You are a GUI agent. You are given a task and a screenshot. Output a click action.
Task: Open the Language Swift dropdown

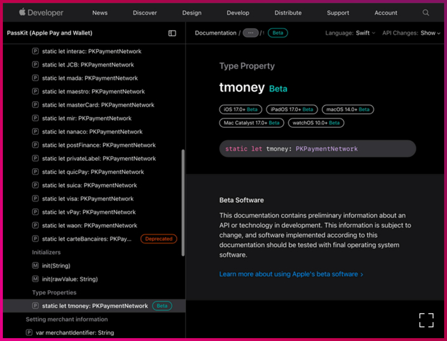click(x=365, y=33)
